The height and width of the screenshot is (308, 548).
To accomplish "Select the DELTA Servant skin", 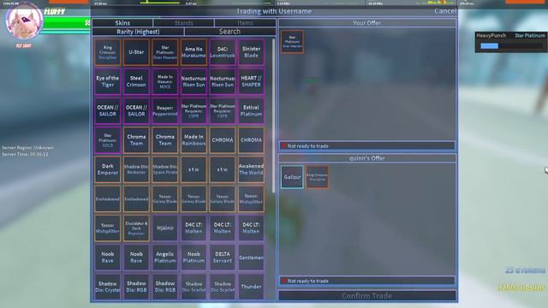I will (x=223, y=258).
